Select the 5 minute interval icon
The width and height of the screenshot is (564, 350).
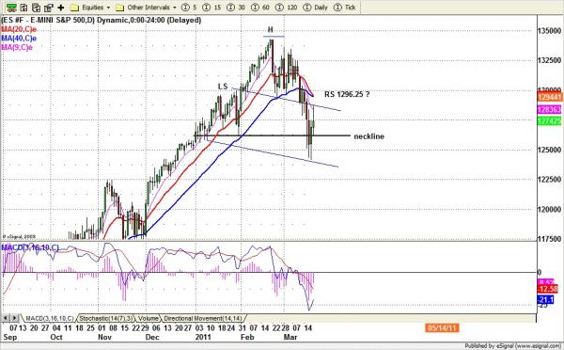[x=190, y=8]
